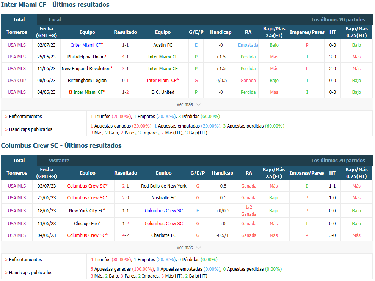Open 'Los últimos 20 partidos' for Columbus Crew
Image resolution: width=375 pixels, height=281 pixels.
[338, 161]
